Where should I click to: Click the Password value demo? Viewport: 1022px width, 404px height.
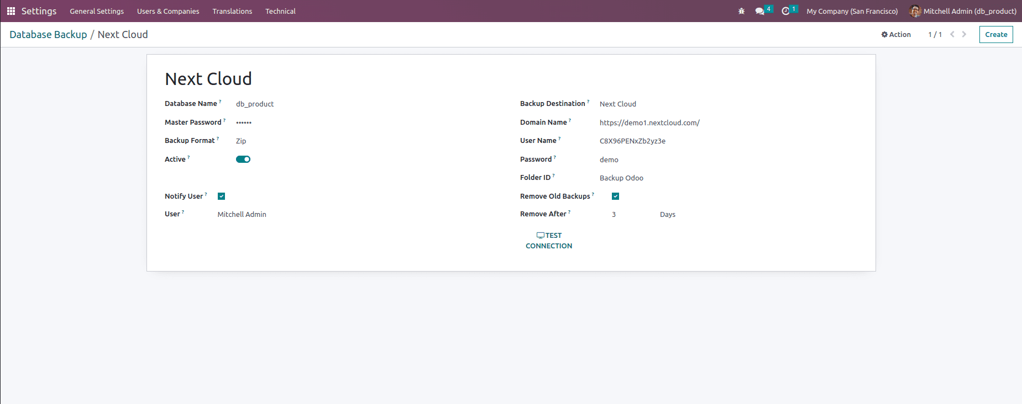[609, 160]
